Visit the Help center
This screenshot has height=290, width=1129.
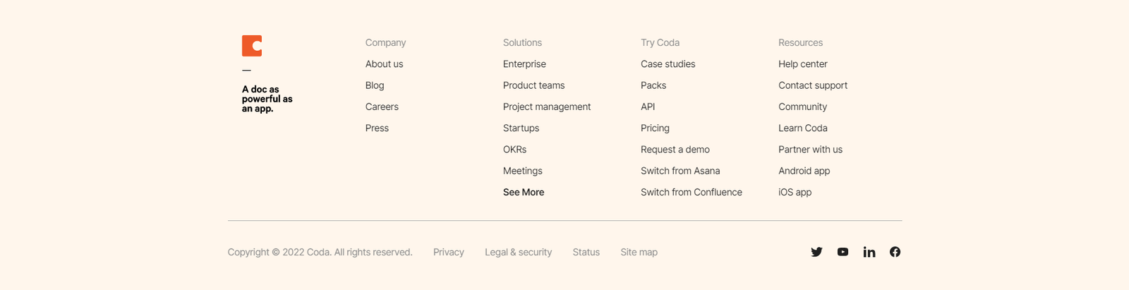(803, 64)
